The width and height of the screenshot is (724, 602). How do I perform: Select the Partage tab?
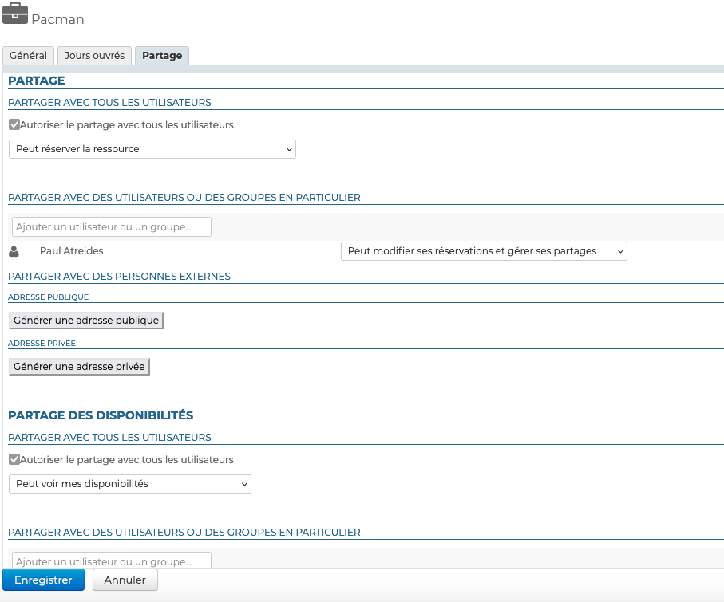(162, 56)
